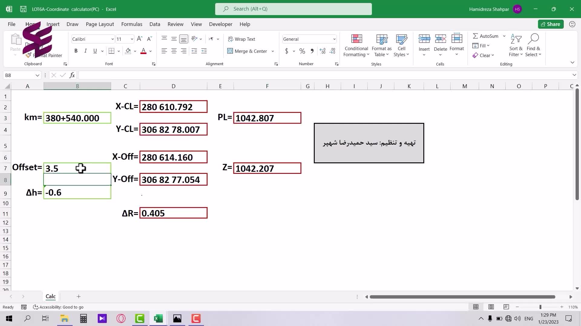
Task: Switch to the Page Layout tab
Action: click(100, 24)
